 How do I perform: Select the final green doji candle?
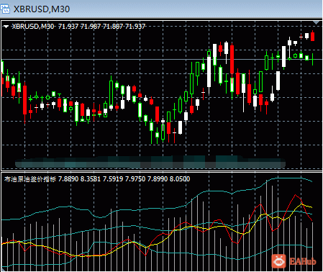[x=313, y=59]
